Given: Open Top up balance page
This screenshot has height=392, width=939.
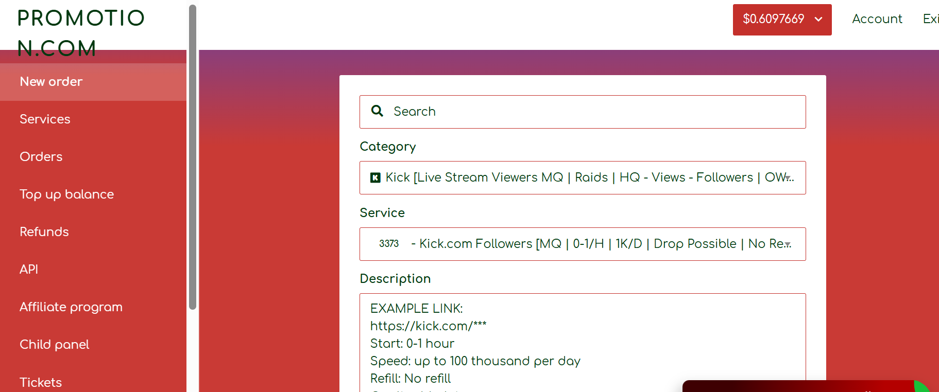Looking at the screenshot, I should pyautogui.click(x=93, y=194).
